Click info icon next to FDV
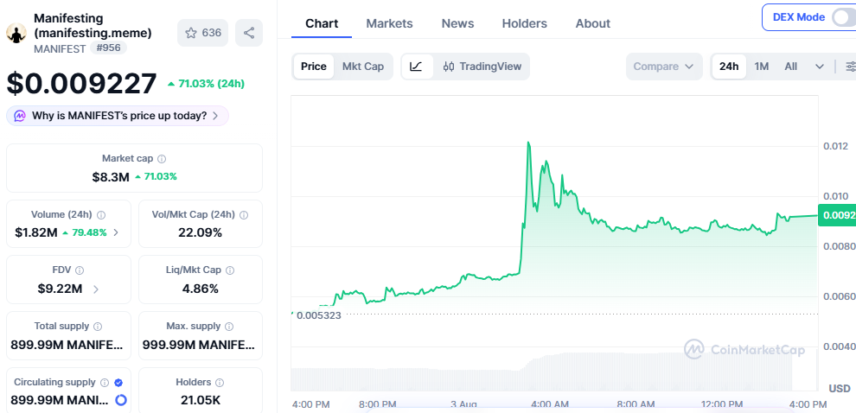856x413 pixels. tap(80, 270)
